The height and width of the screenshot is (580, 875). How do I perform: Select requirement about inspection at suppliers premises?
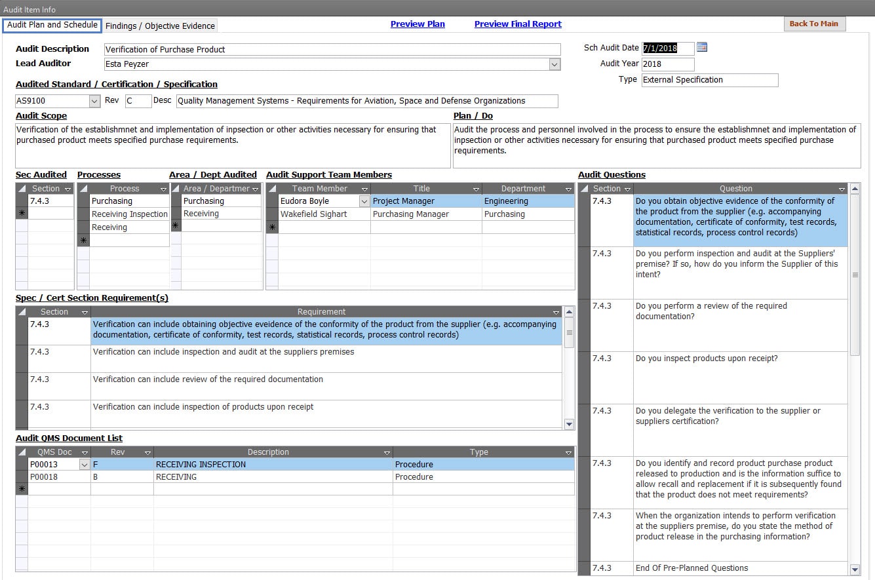[x=326, y=358]
